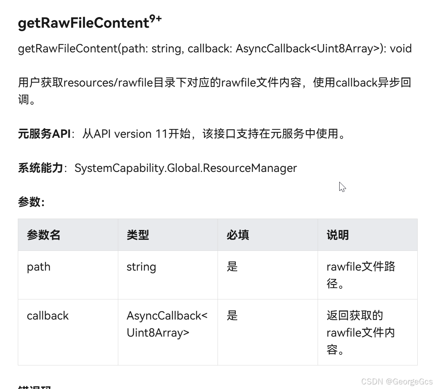Click the 是 cell in the path row

point(232,267)
